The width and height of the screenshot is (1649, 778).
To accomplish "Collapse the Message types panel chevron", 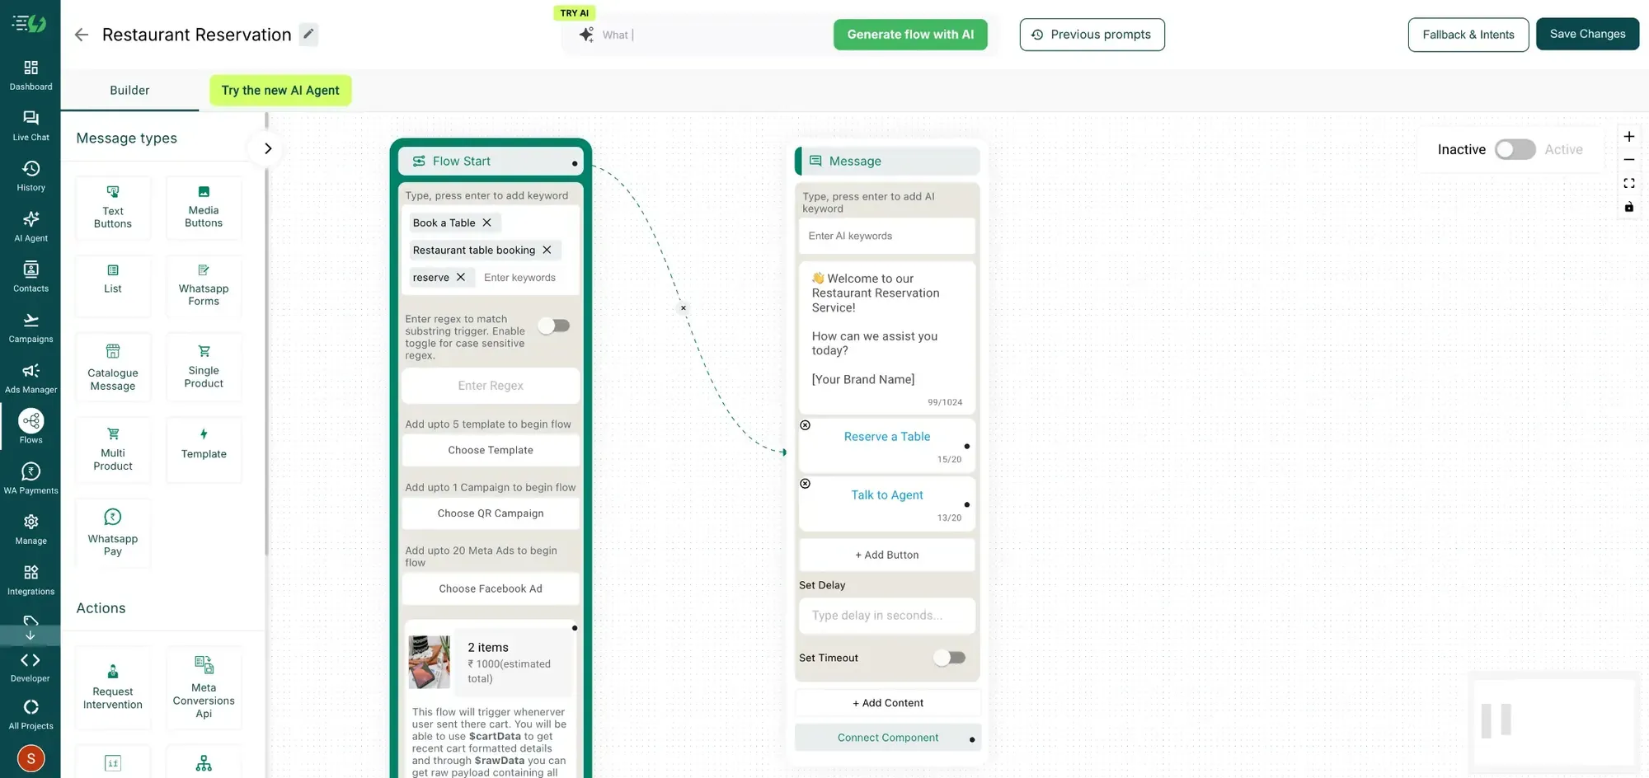I will click(x=267, y=148).
